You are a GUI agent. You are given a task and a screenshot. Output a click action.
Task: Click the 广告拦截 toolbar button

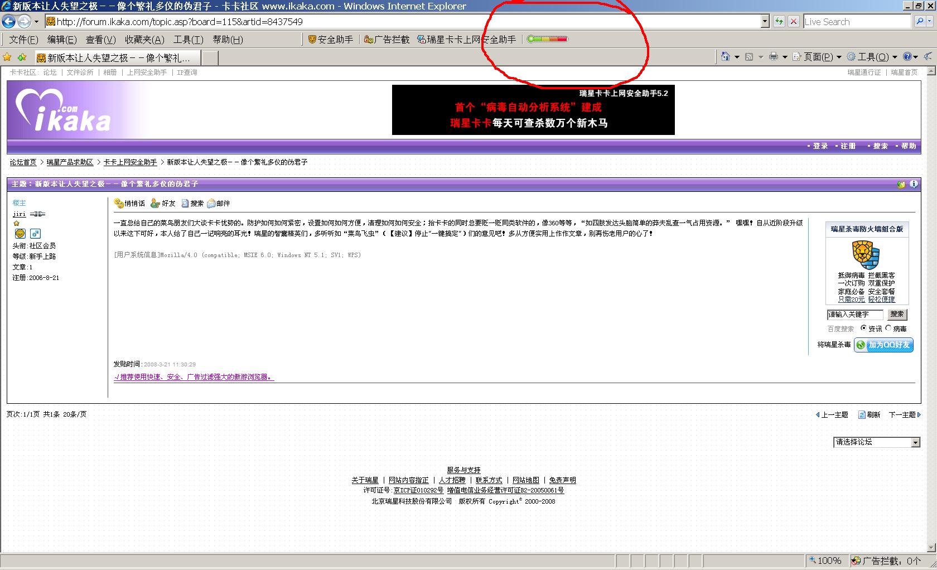[x=387, y=39]
